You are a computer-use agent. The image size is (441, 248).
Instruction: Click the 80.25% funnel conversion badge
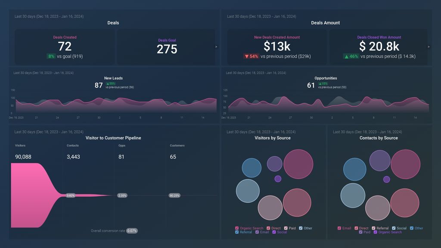pos(174,195)
